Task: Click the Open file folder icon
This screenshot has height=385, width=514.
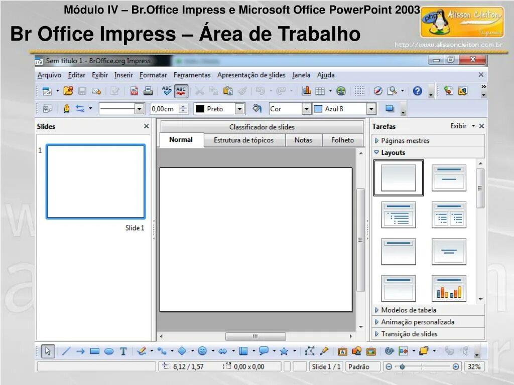Action: [x=68, y=91]
